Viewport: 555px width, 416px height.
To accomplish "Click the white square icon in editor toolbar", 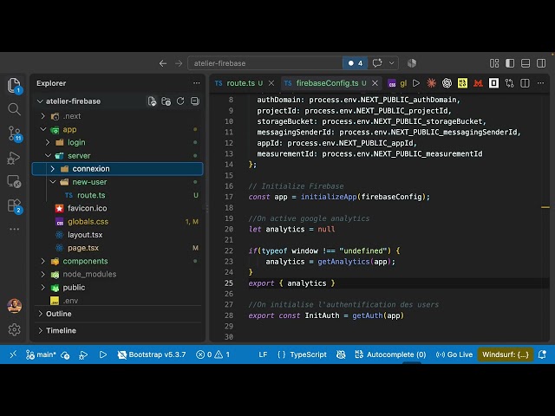I will (493, 83).
